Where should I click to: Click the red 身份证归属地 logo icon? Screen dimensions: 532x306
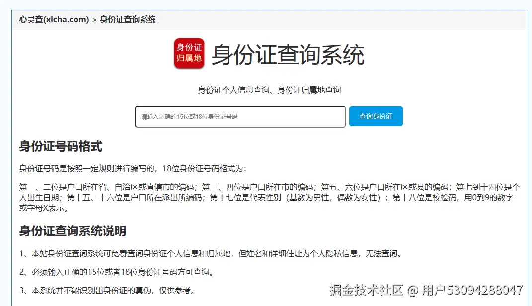(189, 53)
